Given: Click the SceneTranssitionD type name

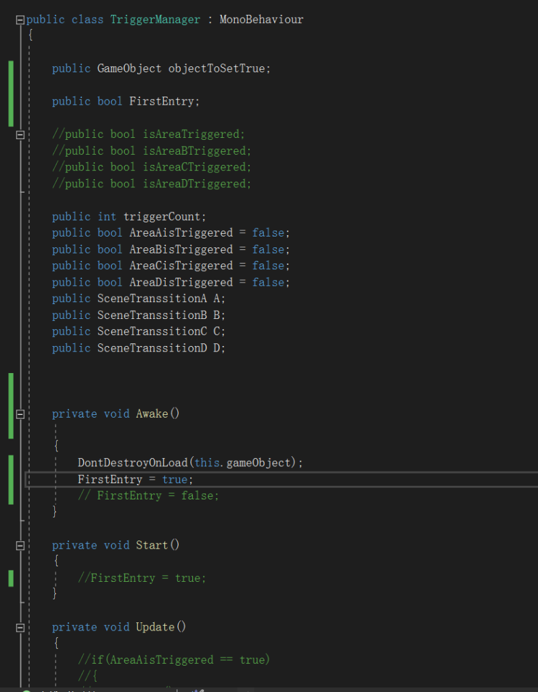Looking at the screenshot, I should tap(152, 348).
